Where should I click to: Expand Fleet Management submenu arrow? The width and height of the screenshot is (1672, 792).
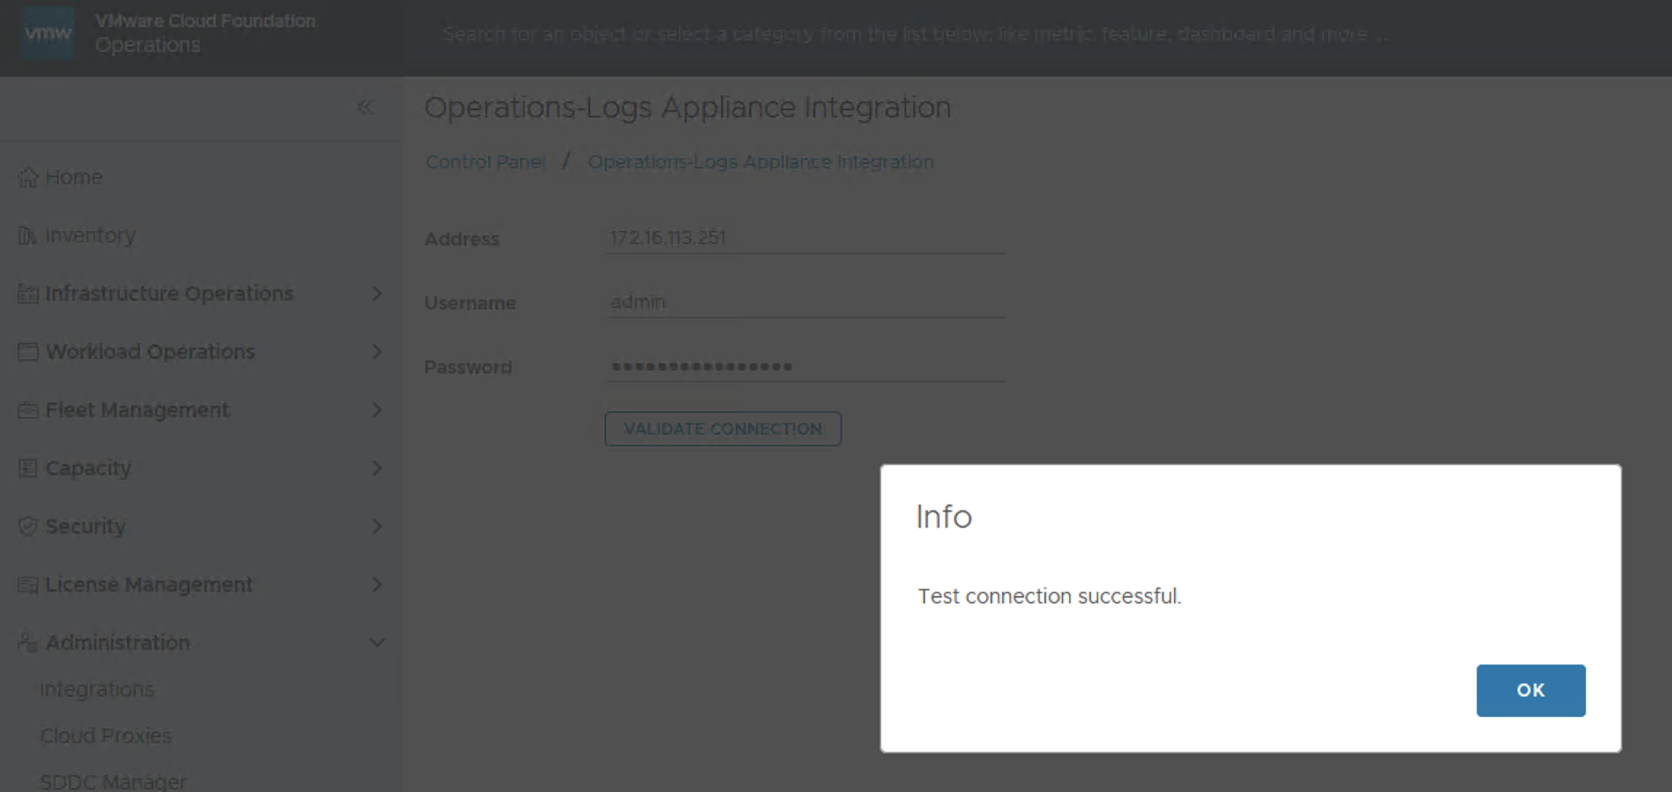click(376, 410)
